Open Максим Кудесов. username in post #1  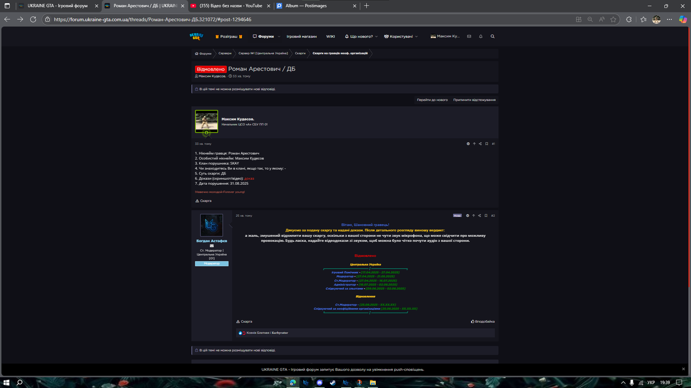pyautogui.click(x=238, y=119)
